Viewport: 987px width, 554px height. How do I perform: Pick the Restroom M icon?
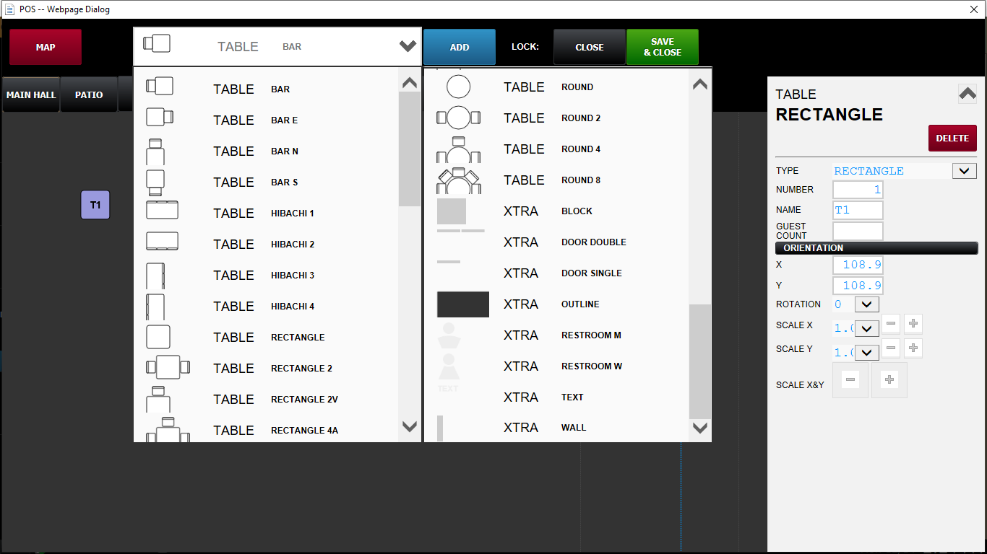point(449,335)
